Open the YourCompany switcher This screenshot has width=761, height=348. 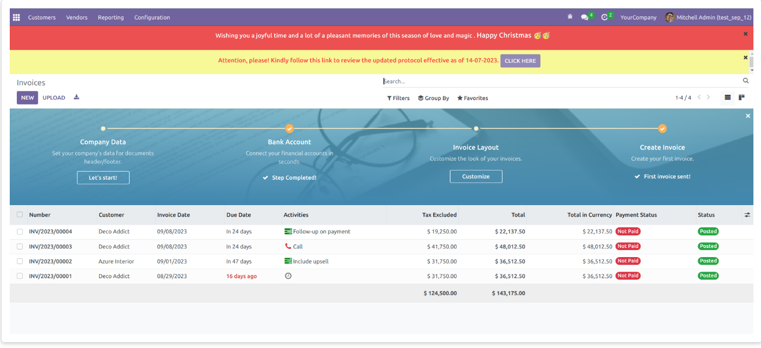tap(639, 17)
